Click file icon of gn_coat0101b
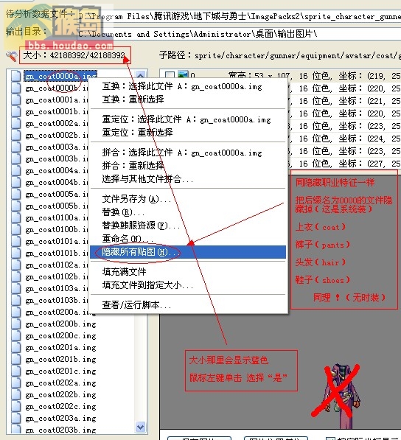Viewport: 401px width, 440px height. click(15, 253)
